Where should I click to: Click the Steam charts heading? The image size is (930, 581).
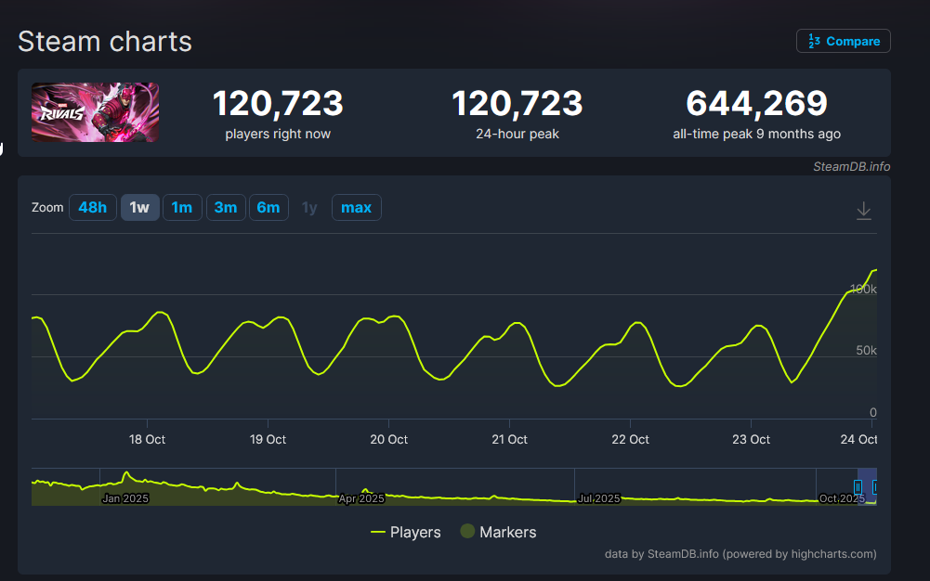pos(105,42)
